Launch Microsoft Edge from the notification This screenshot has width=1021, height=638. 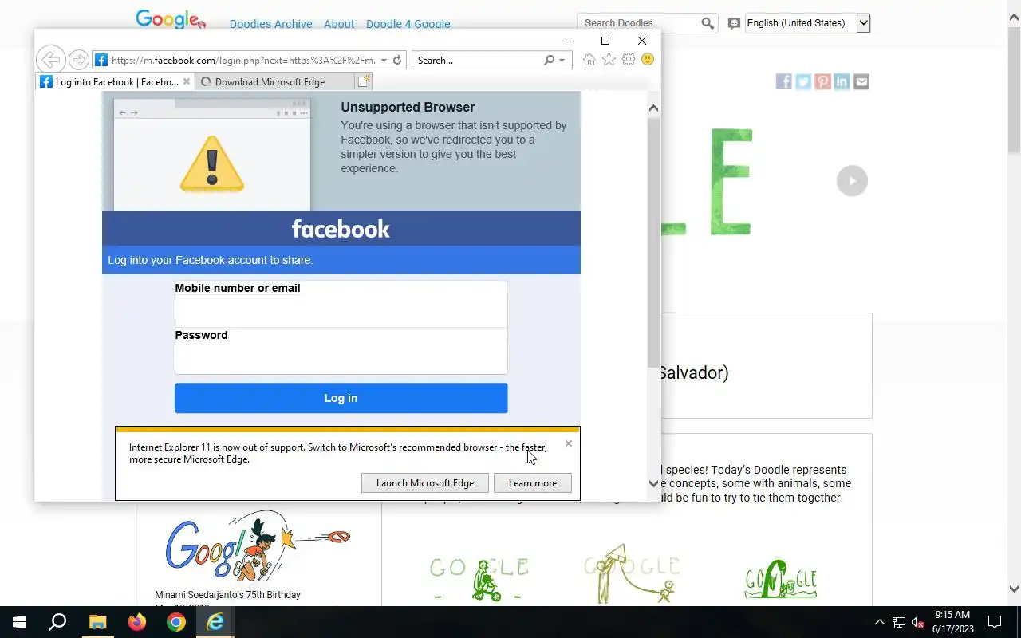click(425, 482)
